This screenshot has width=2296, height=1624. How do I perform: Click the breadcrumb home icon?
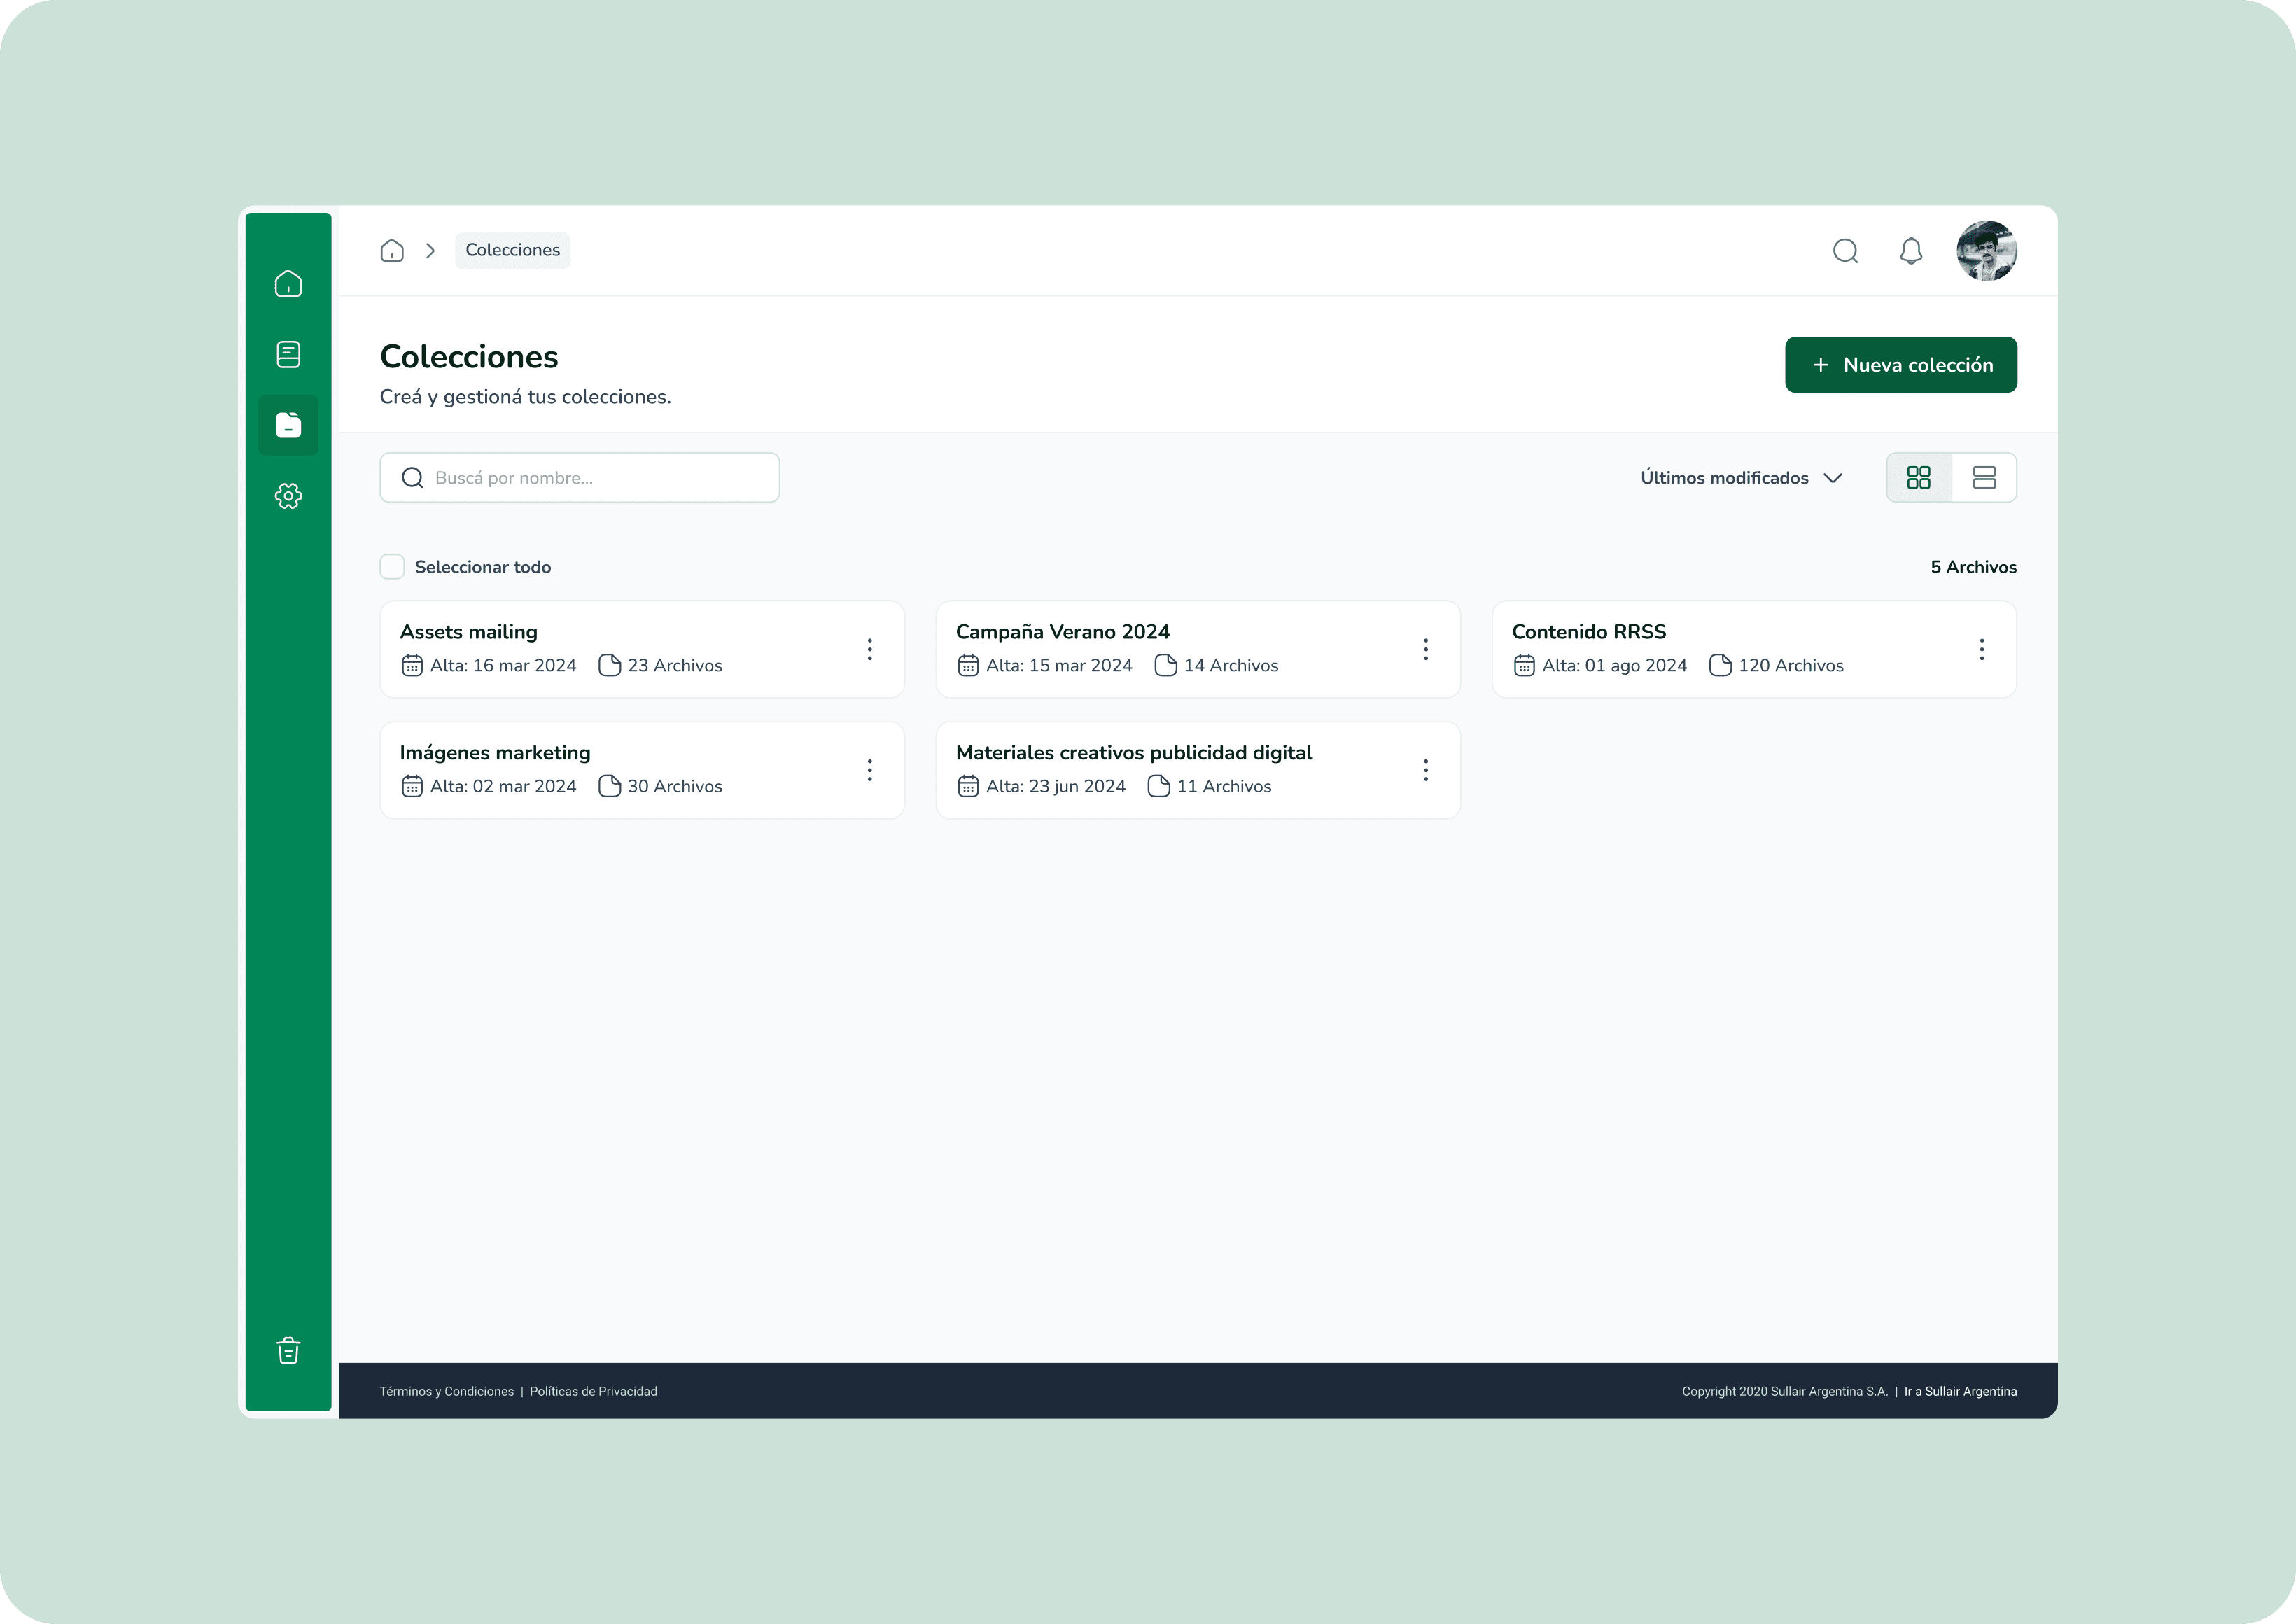(x=392, y=251)
